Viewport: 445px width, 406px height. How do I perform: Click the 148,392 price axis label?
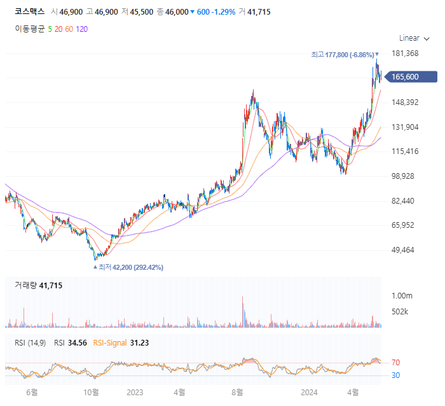tap(405, 102)
